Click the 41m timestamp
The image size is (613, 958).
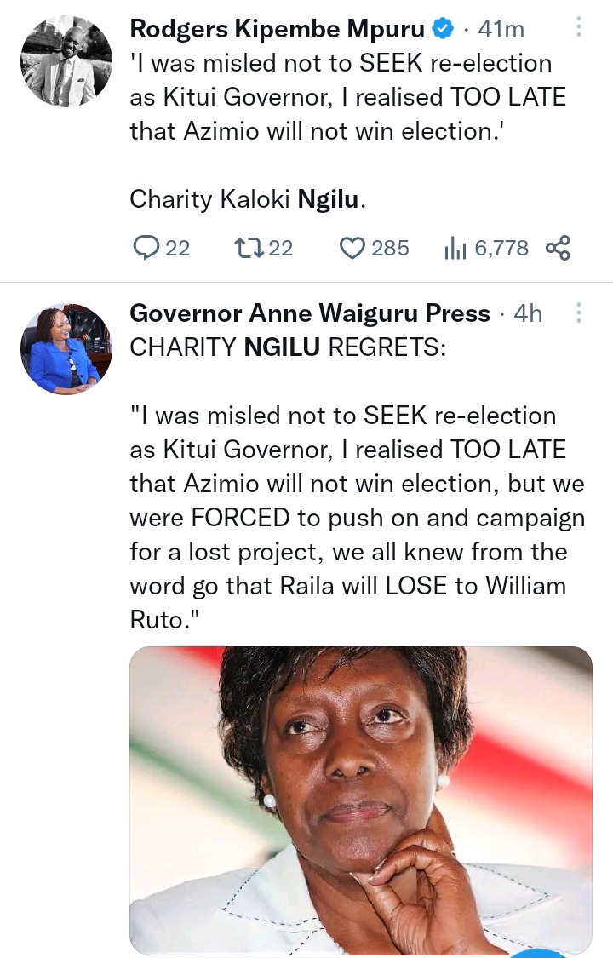click(x=501, y=30)
